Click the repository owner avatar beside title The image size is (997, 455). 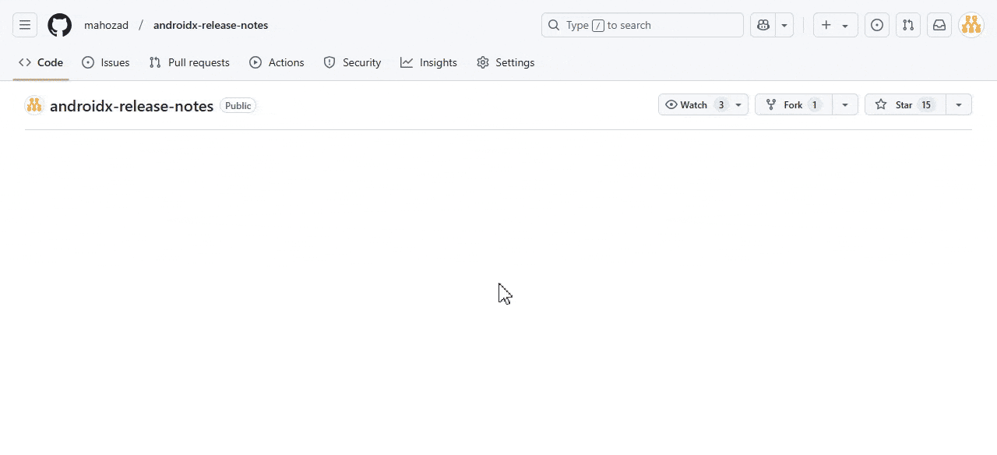[x=34, y=105]
